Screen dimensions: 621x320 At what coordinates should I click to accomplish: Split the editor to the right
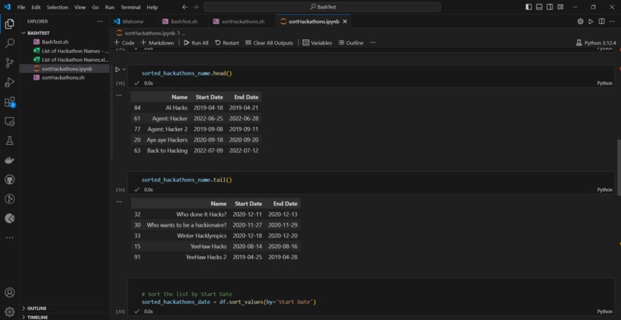pyautogui.click(x=601, y=22)
